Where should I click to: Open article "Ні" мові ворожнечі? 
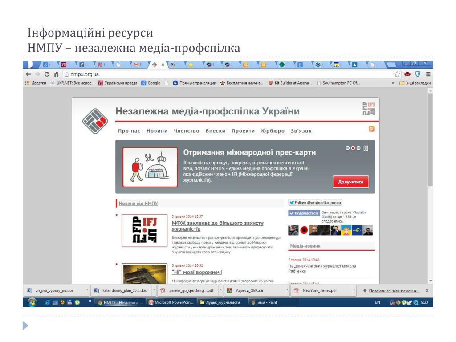[197, 272]
